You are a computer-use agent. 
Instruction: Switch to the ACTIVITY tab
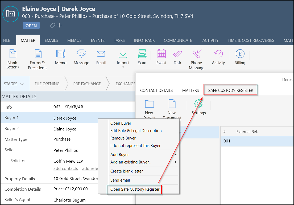tap(210, 40)
